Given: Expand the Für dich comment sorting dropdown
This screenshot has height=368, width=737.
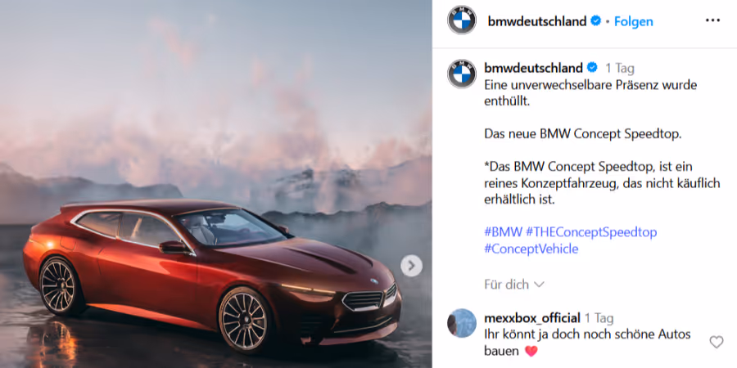Looking at the screenshot, I should click(513, 285).
